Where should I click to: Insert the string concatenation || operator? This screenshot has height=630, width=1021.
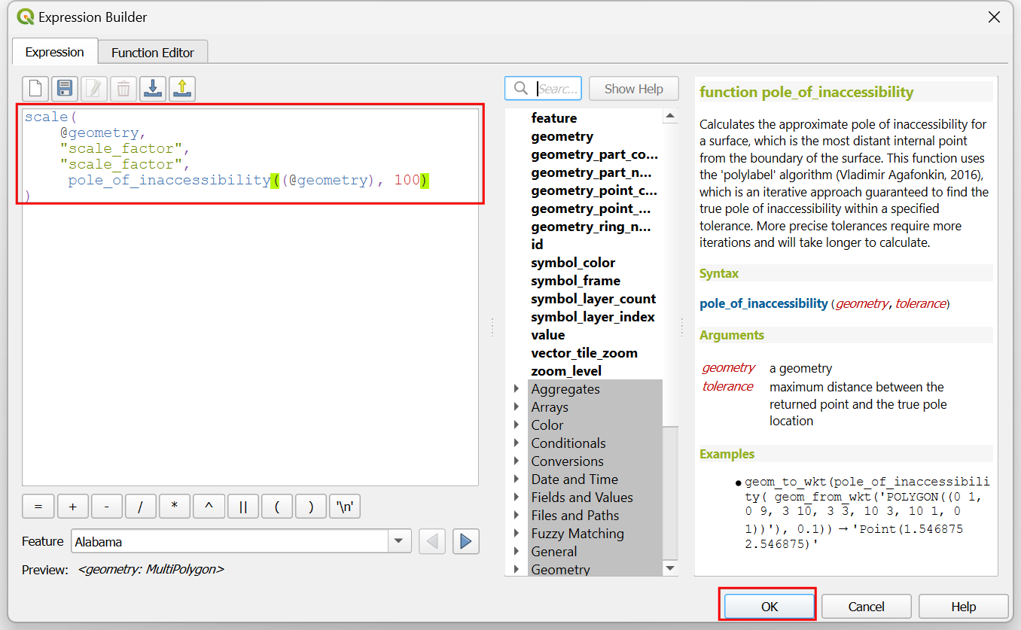click(x=243, y=507)
